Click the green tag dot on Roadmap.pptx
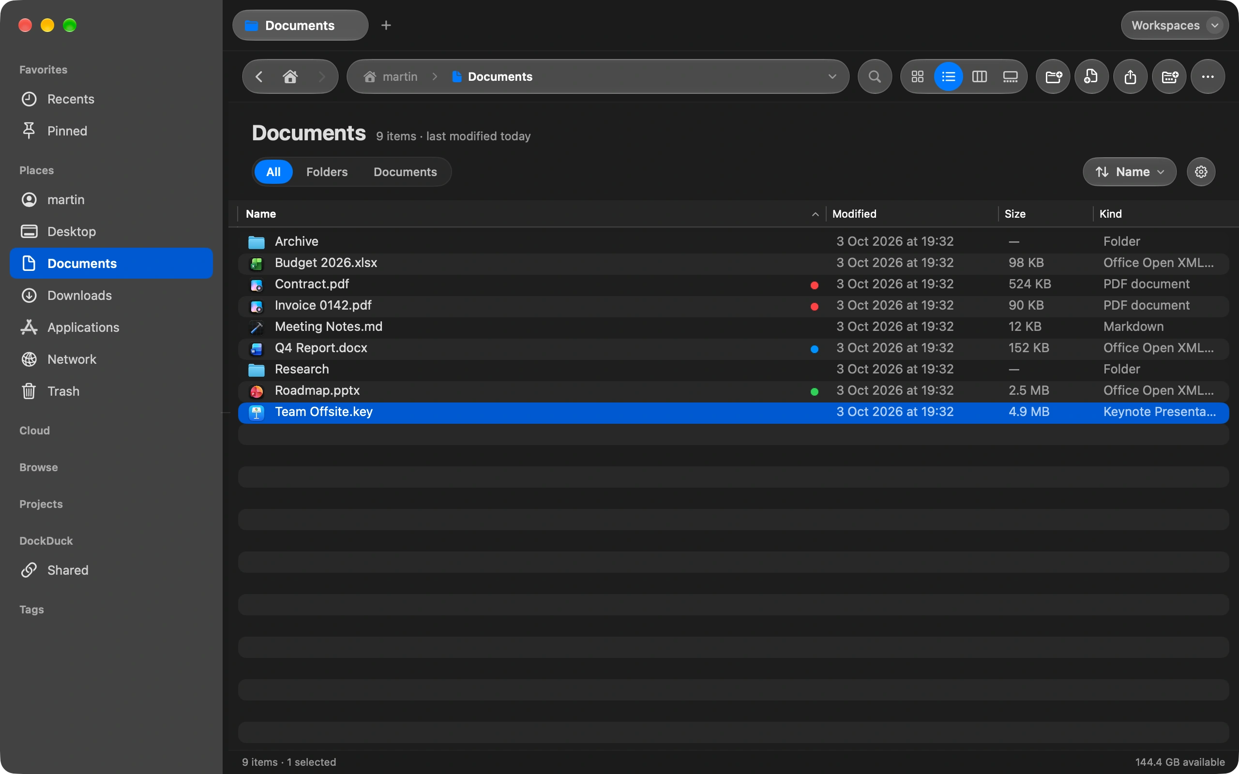 pyautogui.click(x=814, y=392)
